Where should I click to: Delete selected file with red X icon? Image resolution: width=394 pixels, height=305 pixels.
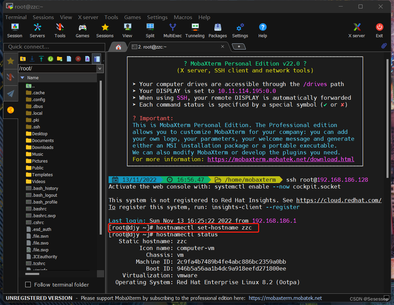[x=78, y=59]
